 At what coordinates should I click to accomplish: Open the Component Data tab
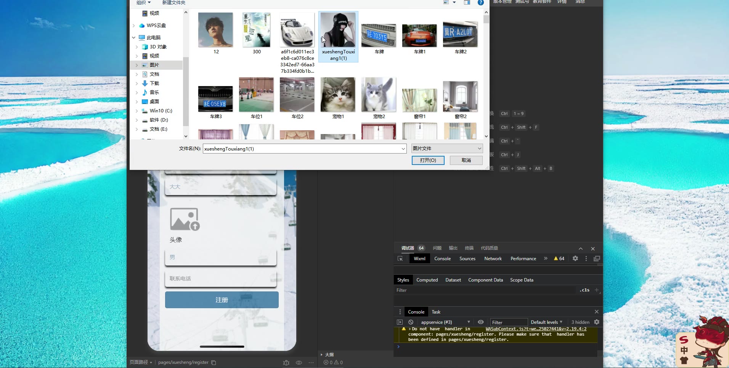pyautogui.click(x=485, y=280)
